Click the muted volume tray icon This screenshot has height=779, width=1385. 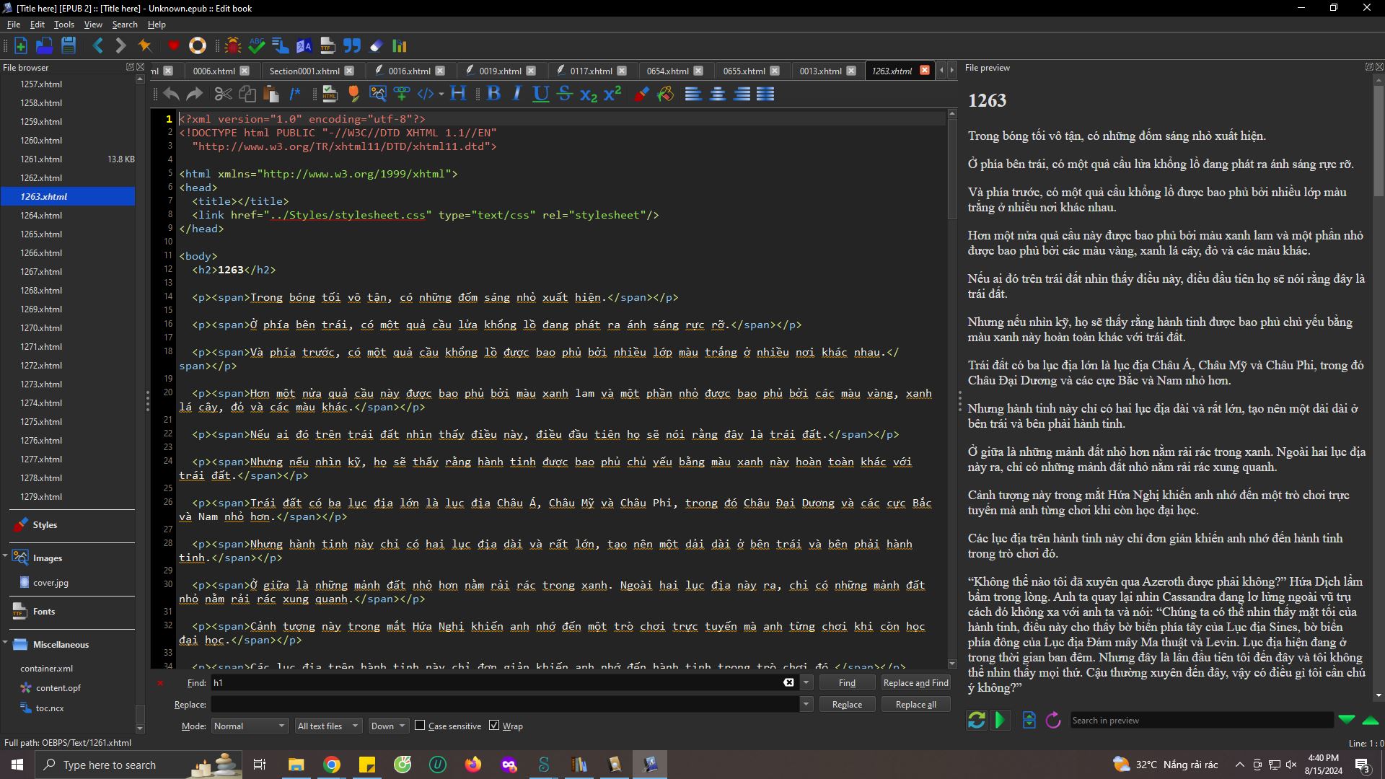click(x=1291, y=765)
